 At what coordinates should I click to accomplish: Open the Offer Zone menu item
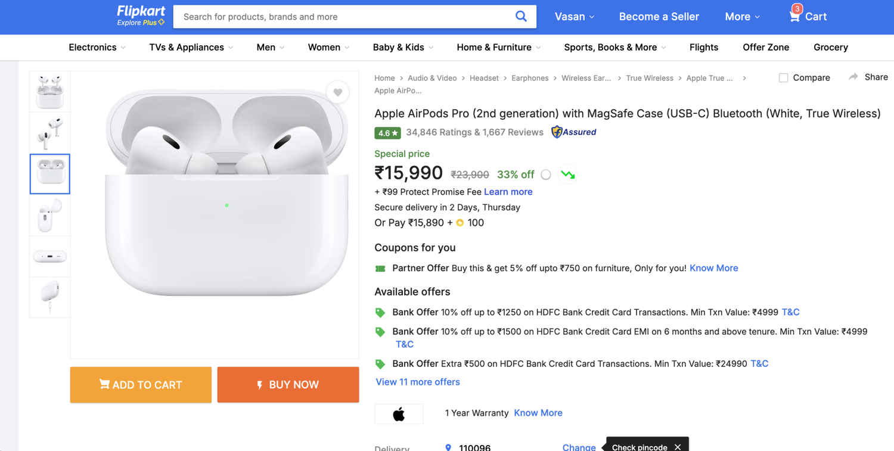pyautogui.click(x=766, y=47)
